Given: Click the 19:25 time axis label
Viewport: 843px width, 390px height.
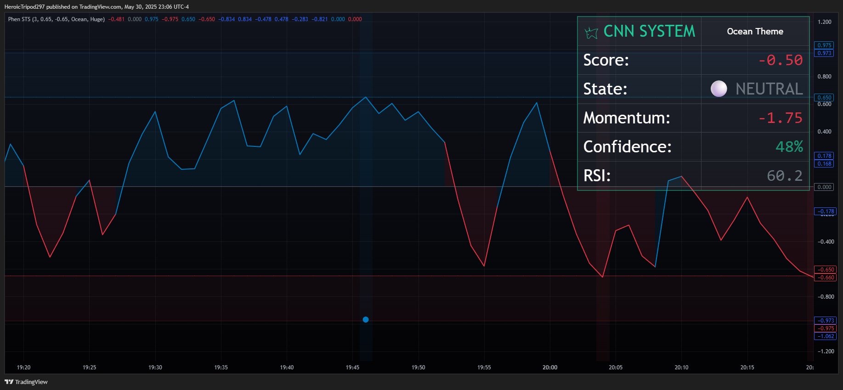Looking at the screenshot, I should click(89, 368).
